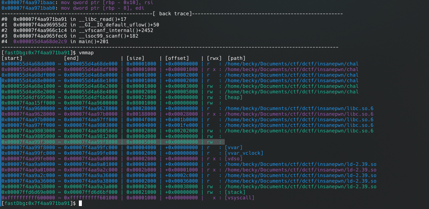The image size is (429, 209).
Task: Select start address 0x000055d4a68dd000
Action: [28, 64]
